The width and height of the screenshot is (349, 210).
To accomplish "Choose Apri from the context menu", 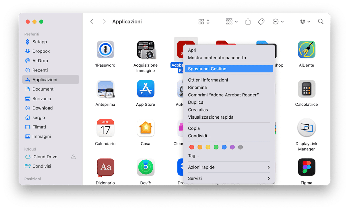I will (229, 50).
